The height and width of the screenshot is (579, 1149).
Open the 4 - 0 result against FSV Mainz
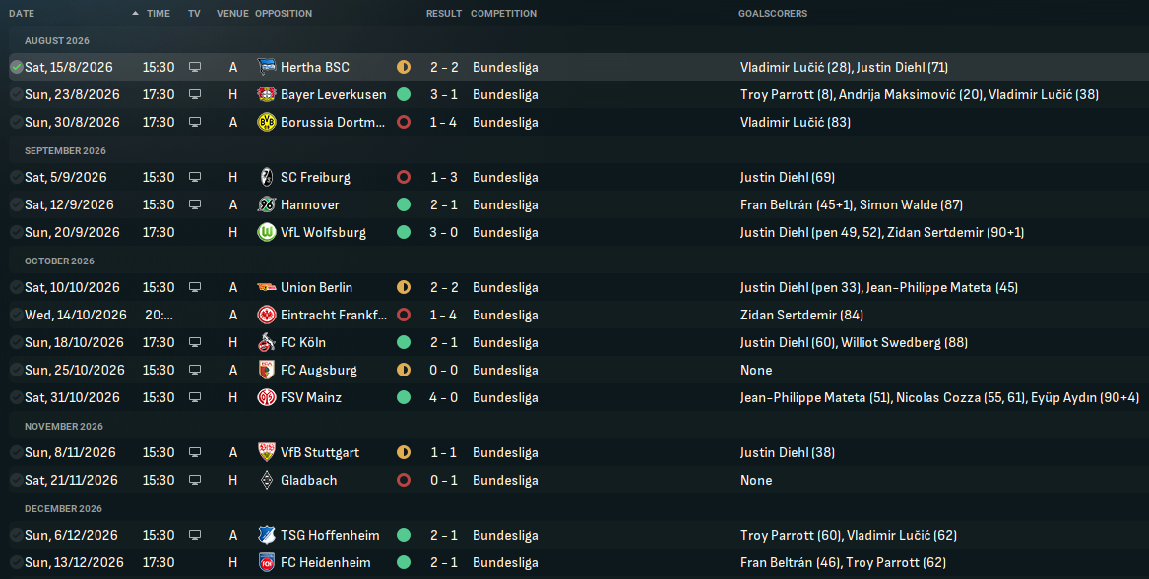tap(443, 397)
